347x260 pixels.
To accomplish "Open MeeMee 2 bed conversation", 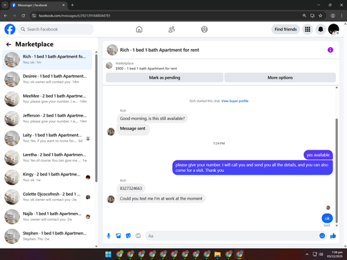I will pyautogui.click(x=47, y=99).
